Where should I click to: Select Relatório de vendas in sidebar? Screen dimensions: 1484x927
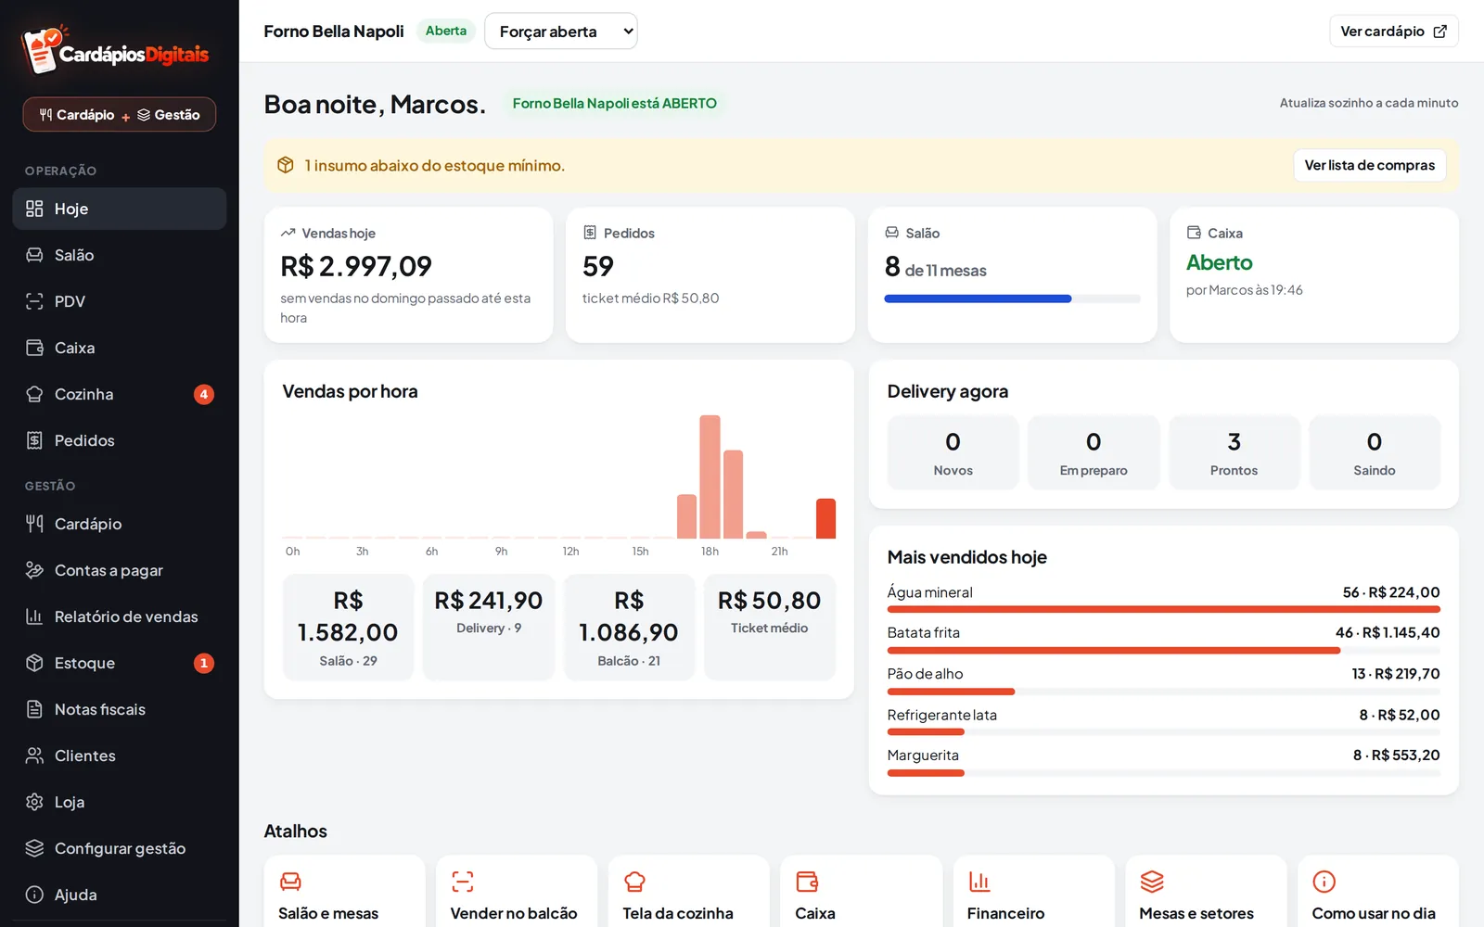point(120,616)
